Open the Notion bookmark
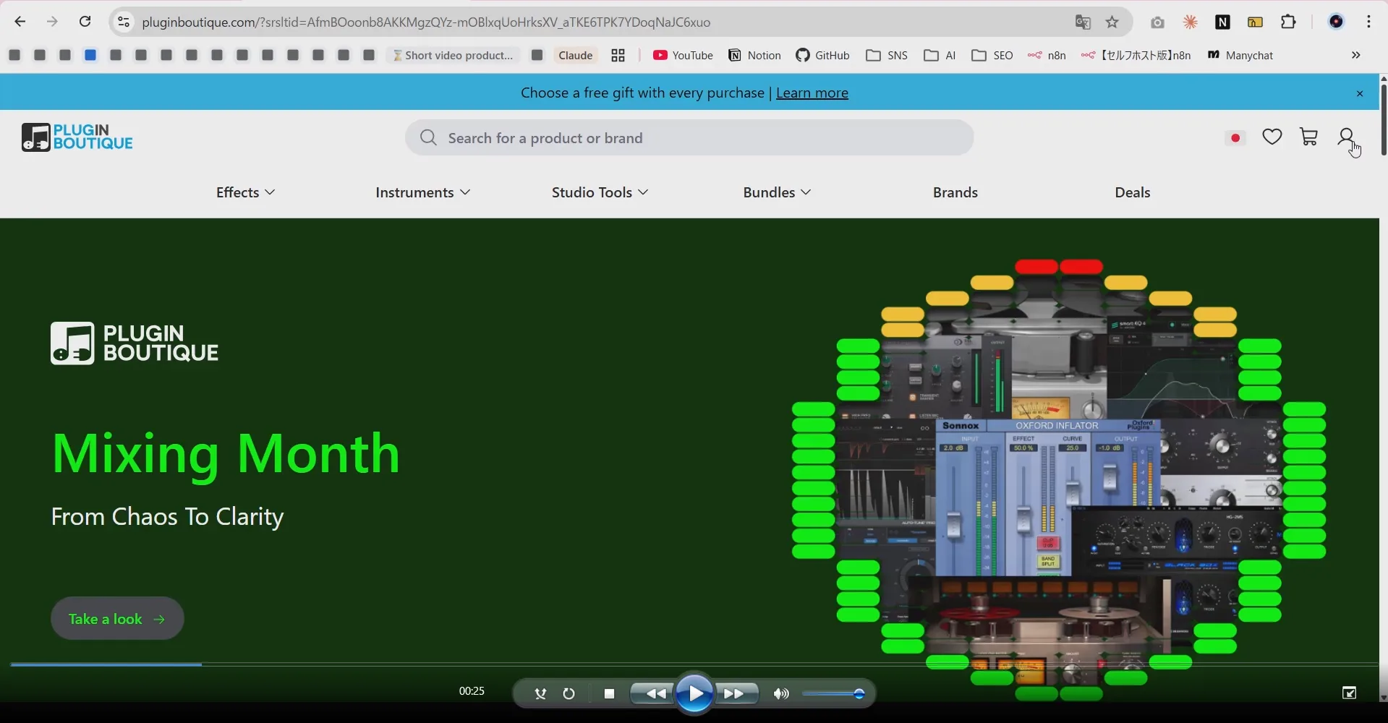Viewport: 1388px width, 723px height. click(754, 55)
